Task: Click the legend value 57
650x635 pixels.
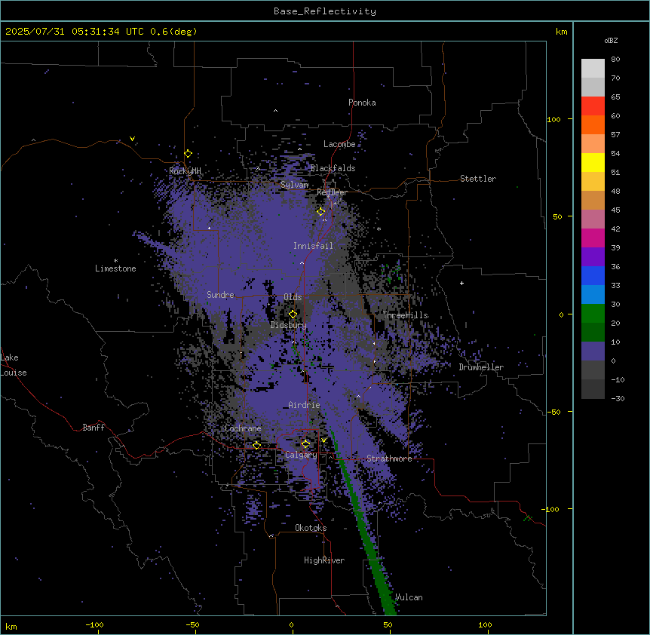Action: 615,135
